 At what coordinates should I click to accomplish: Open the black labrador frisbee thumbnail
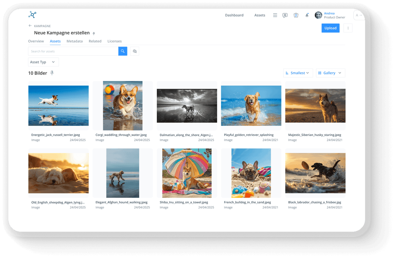(x=315, y=173)
